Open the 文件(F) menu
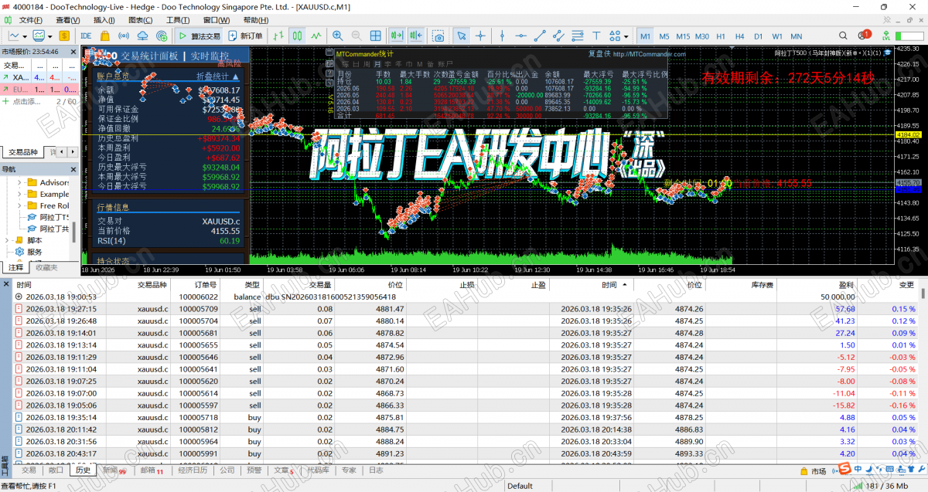Viewport: 928px width, 492px height. 30,20
